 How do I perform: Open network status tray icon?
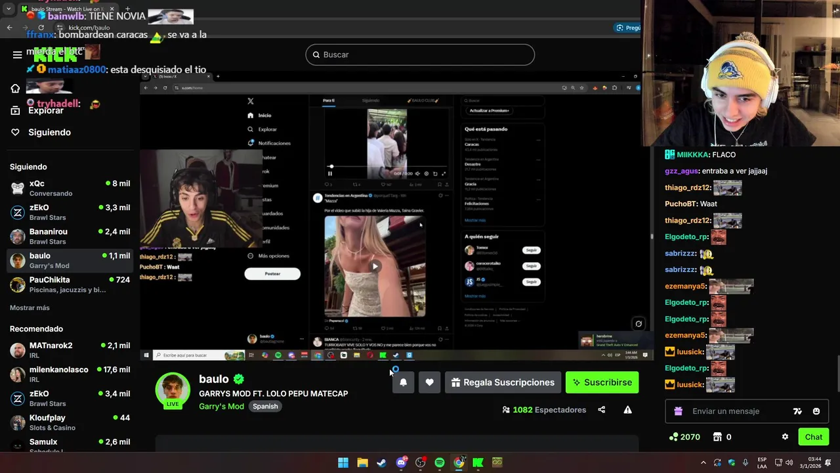(778, 462)
